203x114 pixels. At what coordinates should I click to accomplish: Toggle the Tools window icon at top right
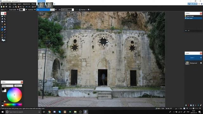[x=189, y=4]
